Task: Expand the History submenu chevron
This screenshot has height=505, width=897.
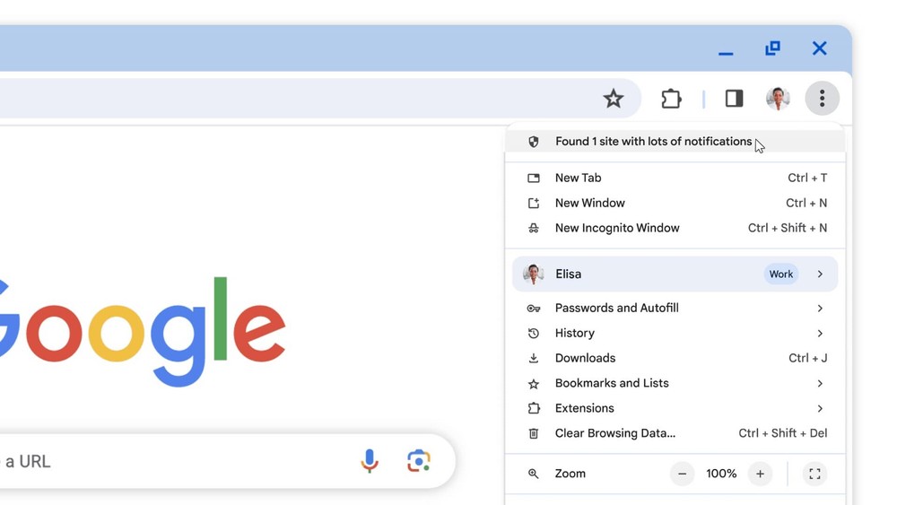Action: coord(820,334)
